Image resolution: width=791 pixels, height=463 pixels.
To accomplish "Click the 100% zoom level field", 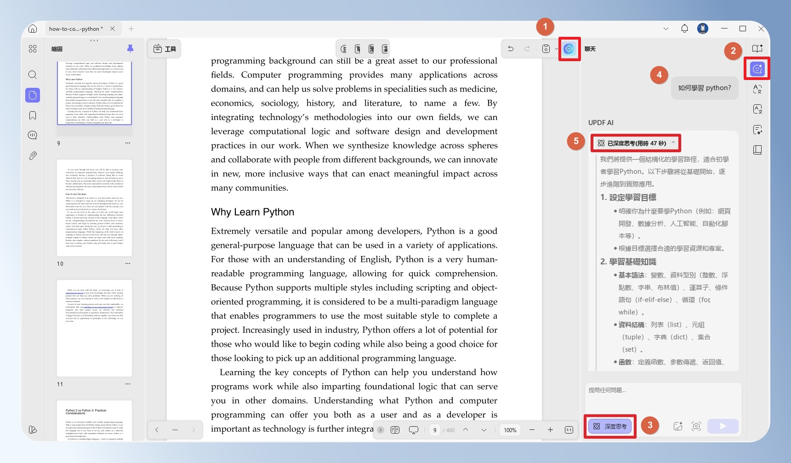I will click(510, 430).
